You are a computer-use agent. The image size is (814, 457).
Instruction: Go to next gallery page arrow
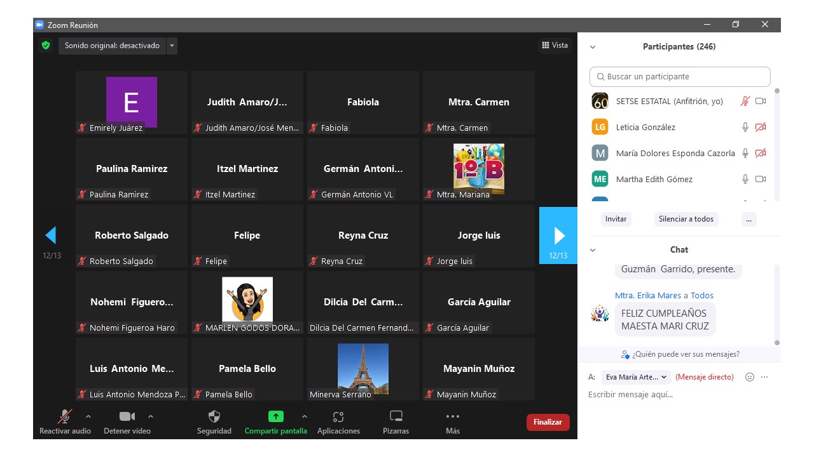(558, 235)
